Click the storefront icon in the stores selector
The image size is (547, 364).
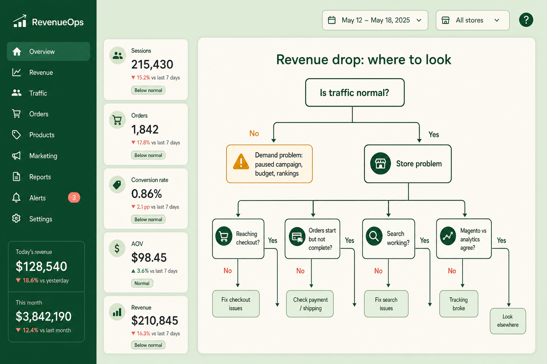point(446,20)
